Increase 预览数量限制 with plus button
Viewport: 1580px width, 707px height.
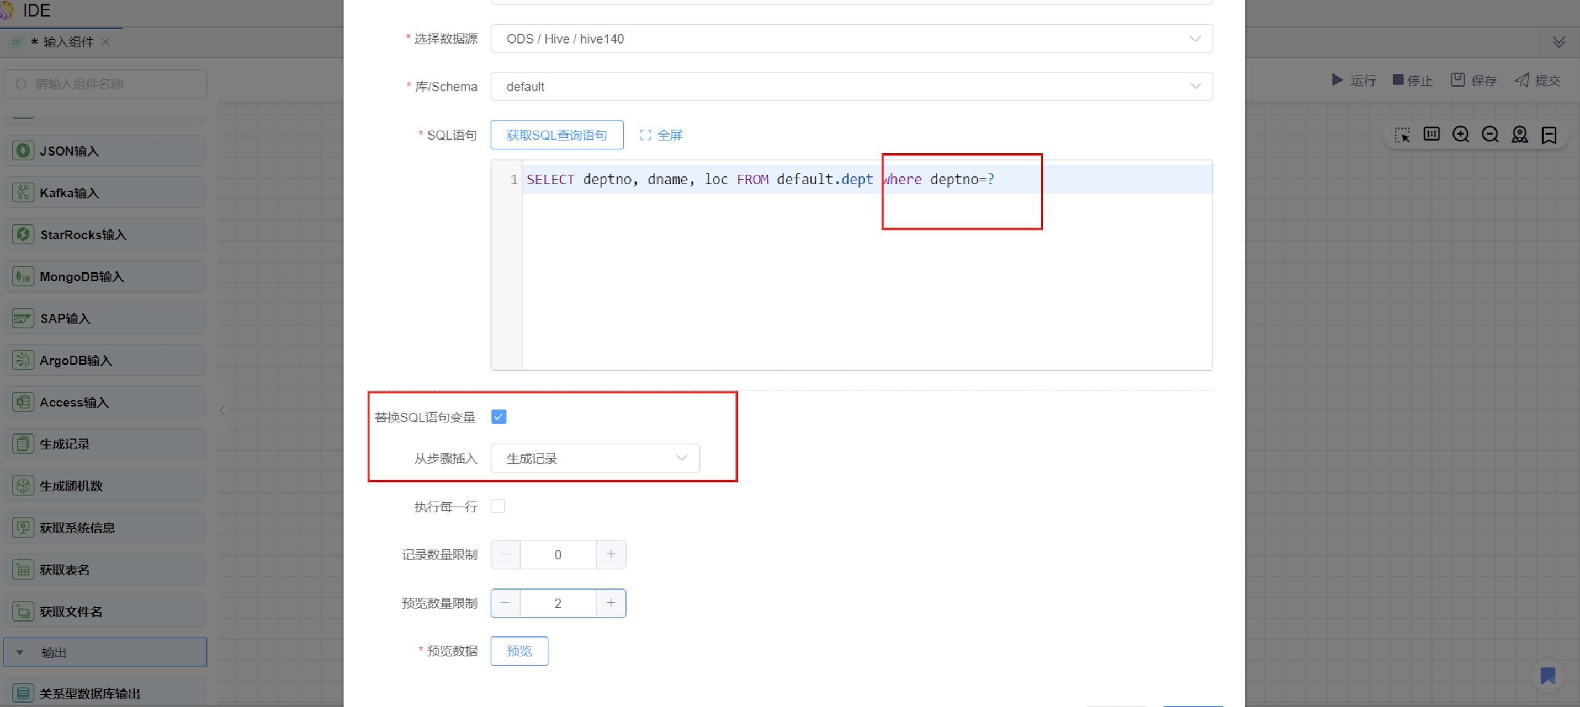pyautogui.click(x=610, y=603)
